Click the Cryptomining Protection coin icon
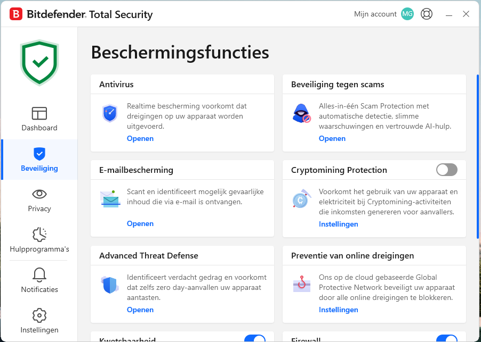The height and width of the screenshot is (342, 481). pyautogui.click(x=302, y=199)
